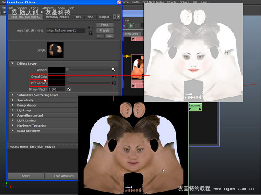Open the Selected menu in Attribute Editor

point(22,8)
